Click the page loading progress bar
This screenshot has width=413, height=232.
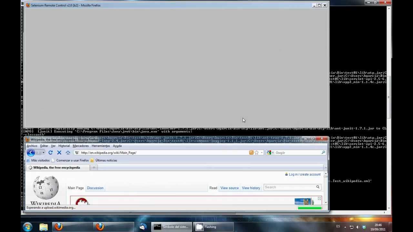(310, 208)
